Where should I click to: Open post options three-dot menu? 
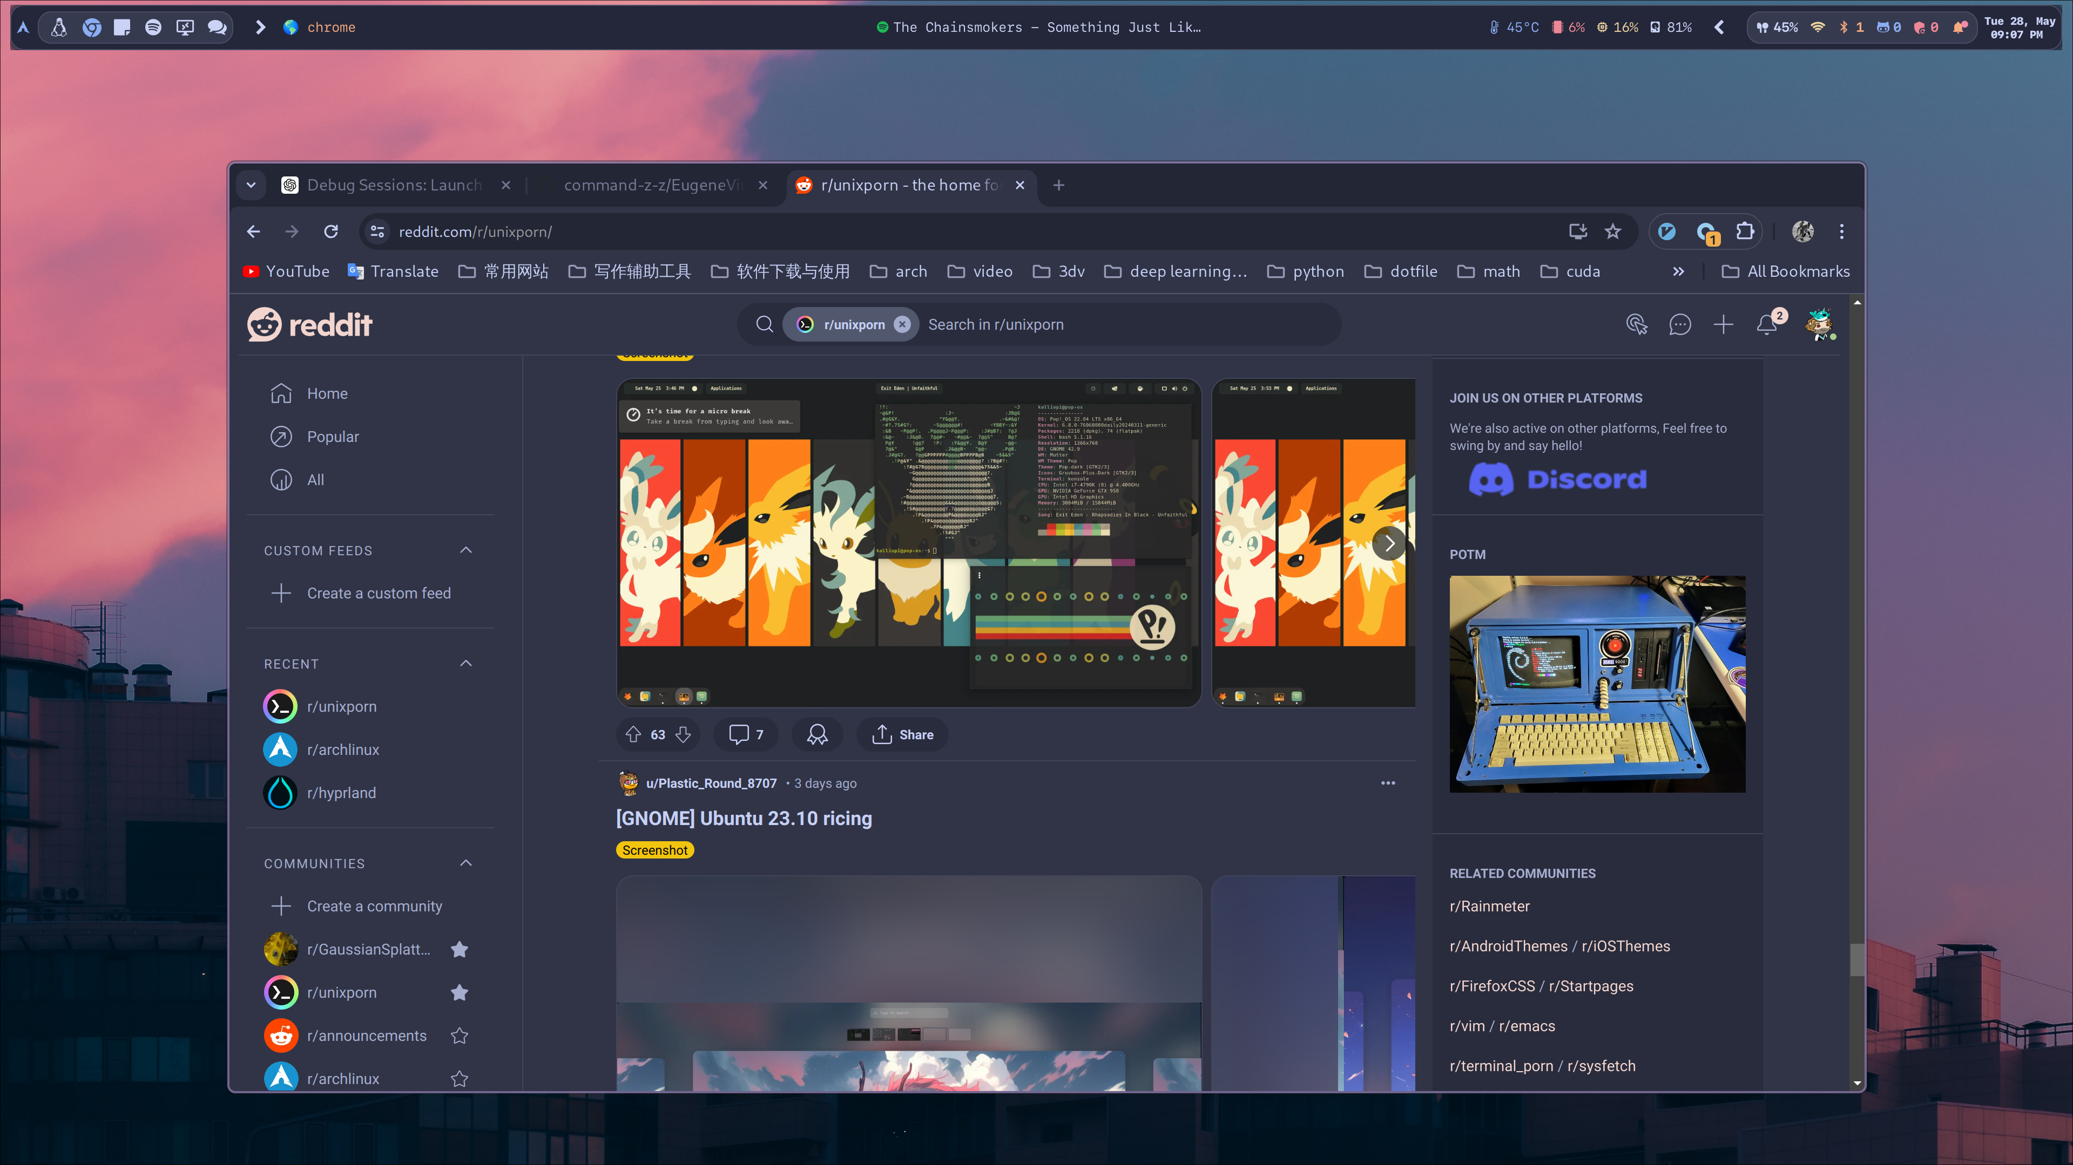(x=1388, y=783)
